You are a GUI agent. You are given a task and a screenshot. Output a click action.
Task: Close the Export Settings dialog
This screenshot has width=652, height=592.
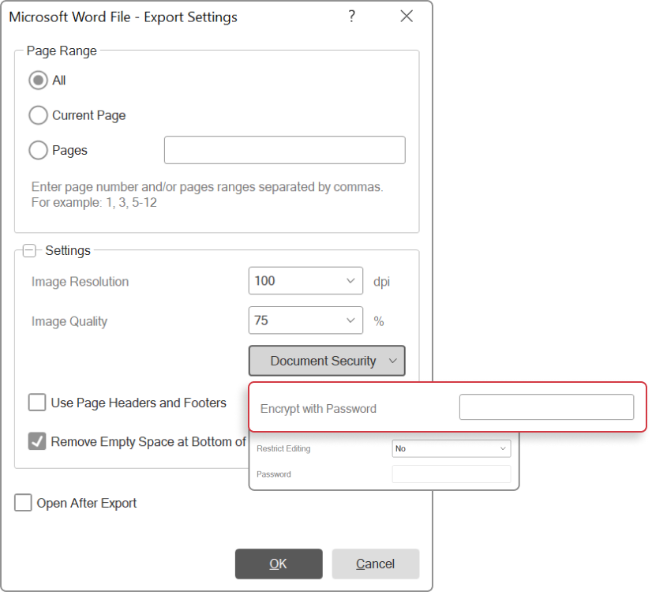click(x=407, y=17)
